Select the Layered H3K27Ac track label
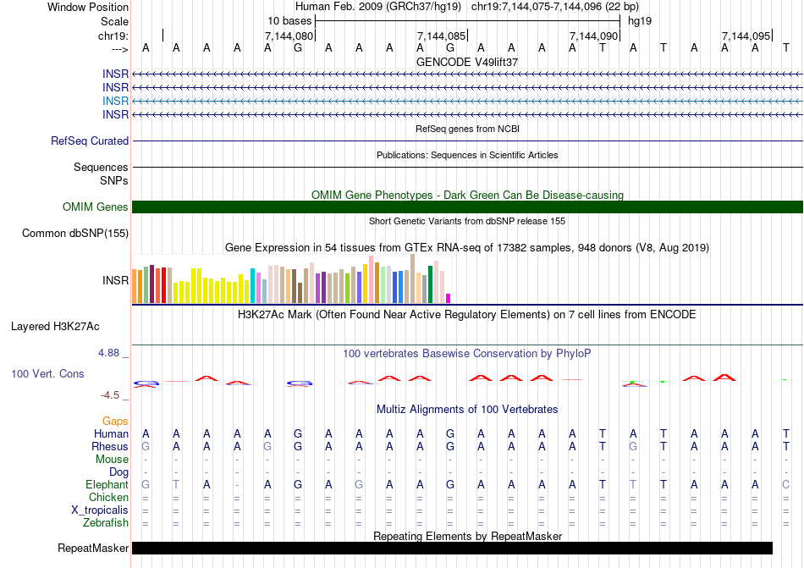Viewport: 804px width, 568px height. [x=55, y=326]
